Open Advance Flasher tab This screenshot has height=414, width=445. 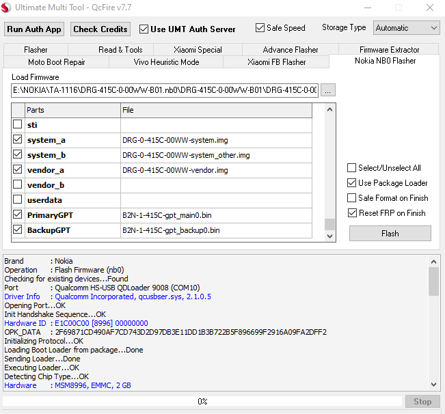coord(291,50)
